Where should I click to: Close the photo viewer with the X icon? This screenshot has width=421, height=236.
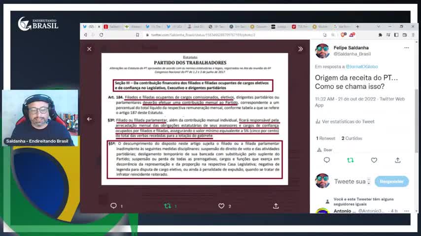(89, 49)
